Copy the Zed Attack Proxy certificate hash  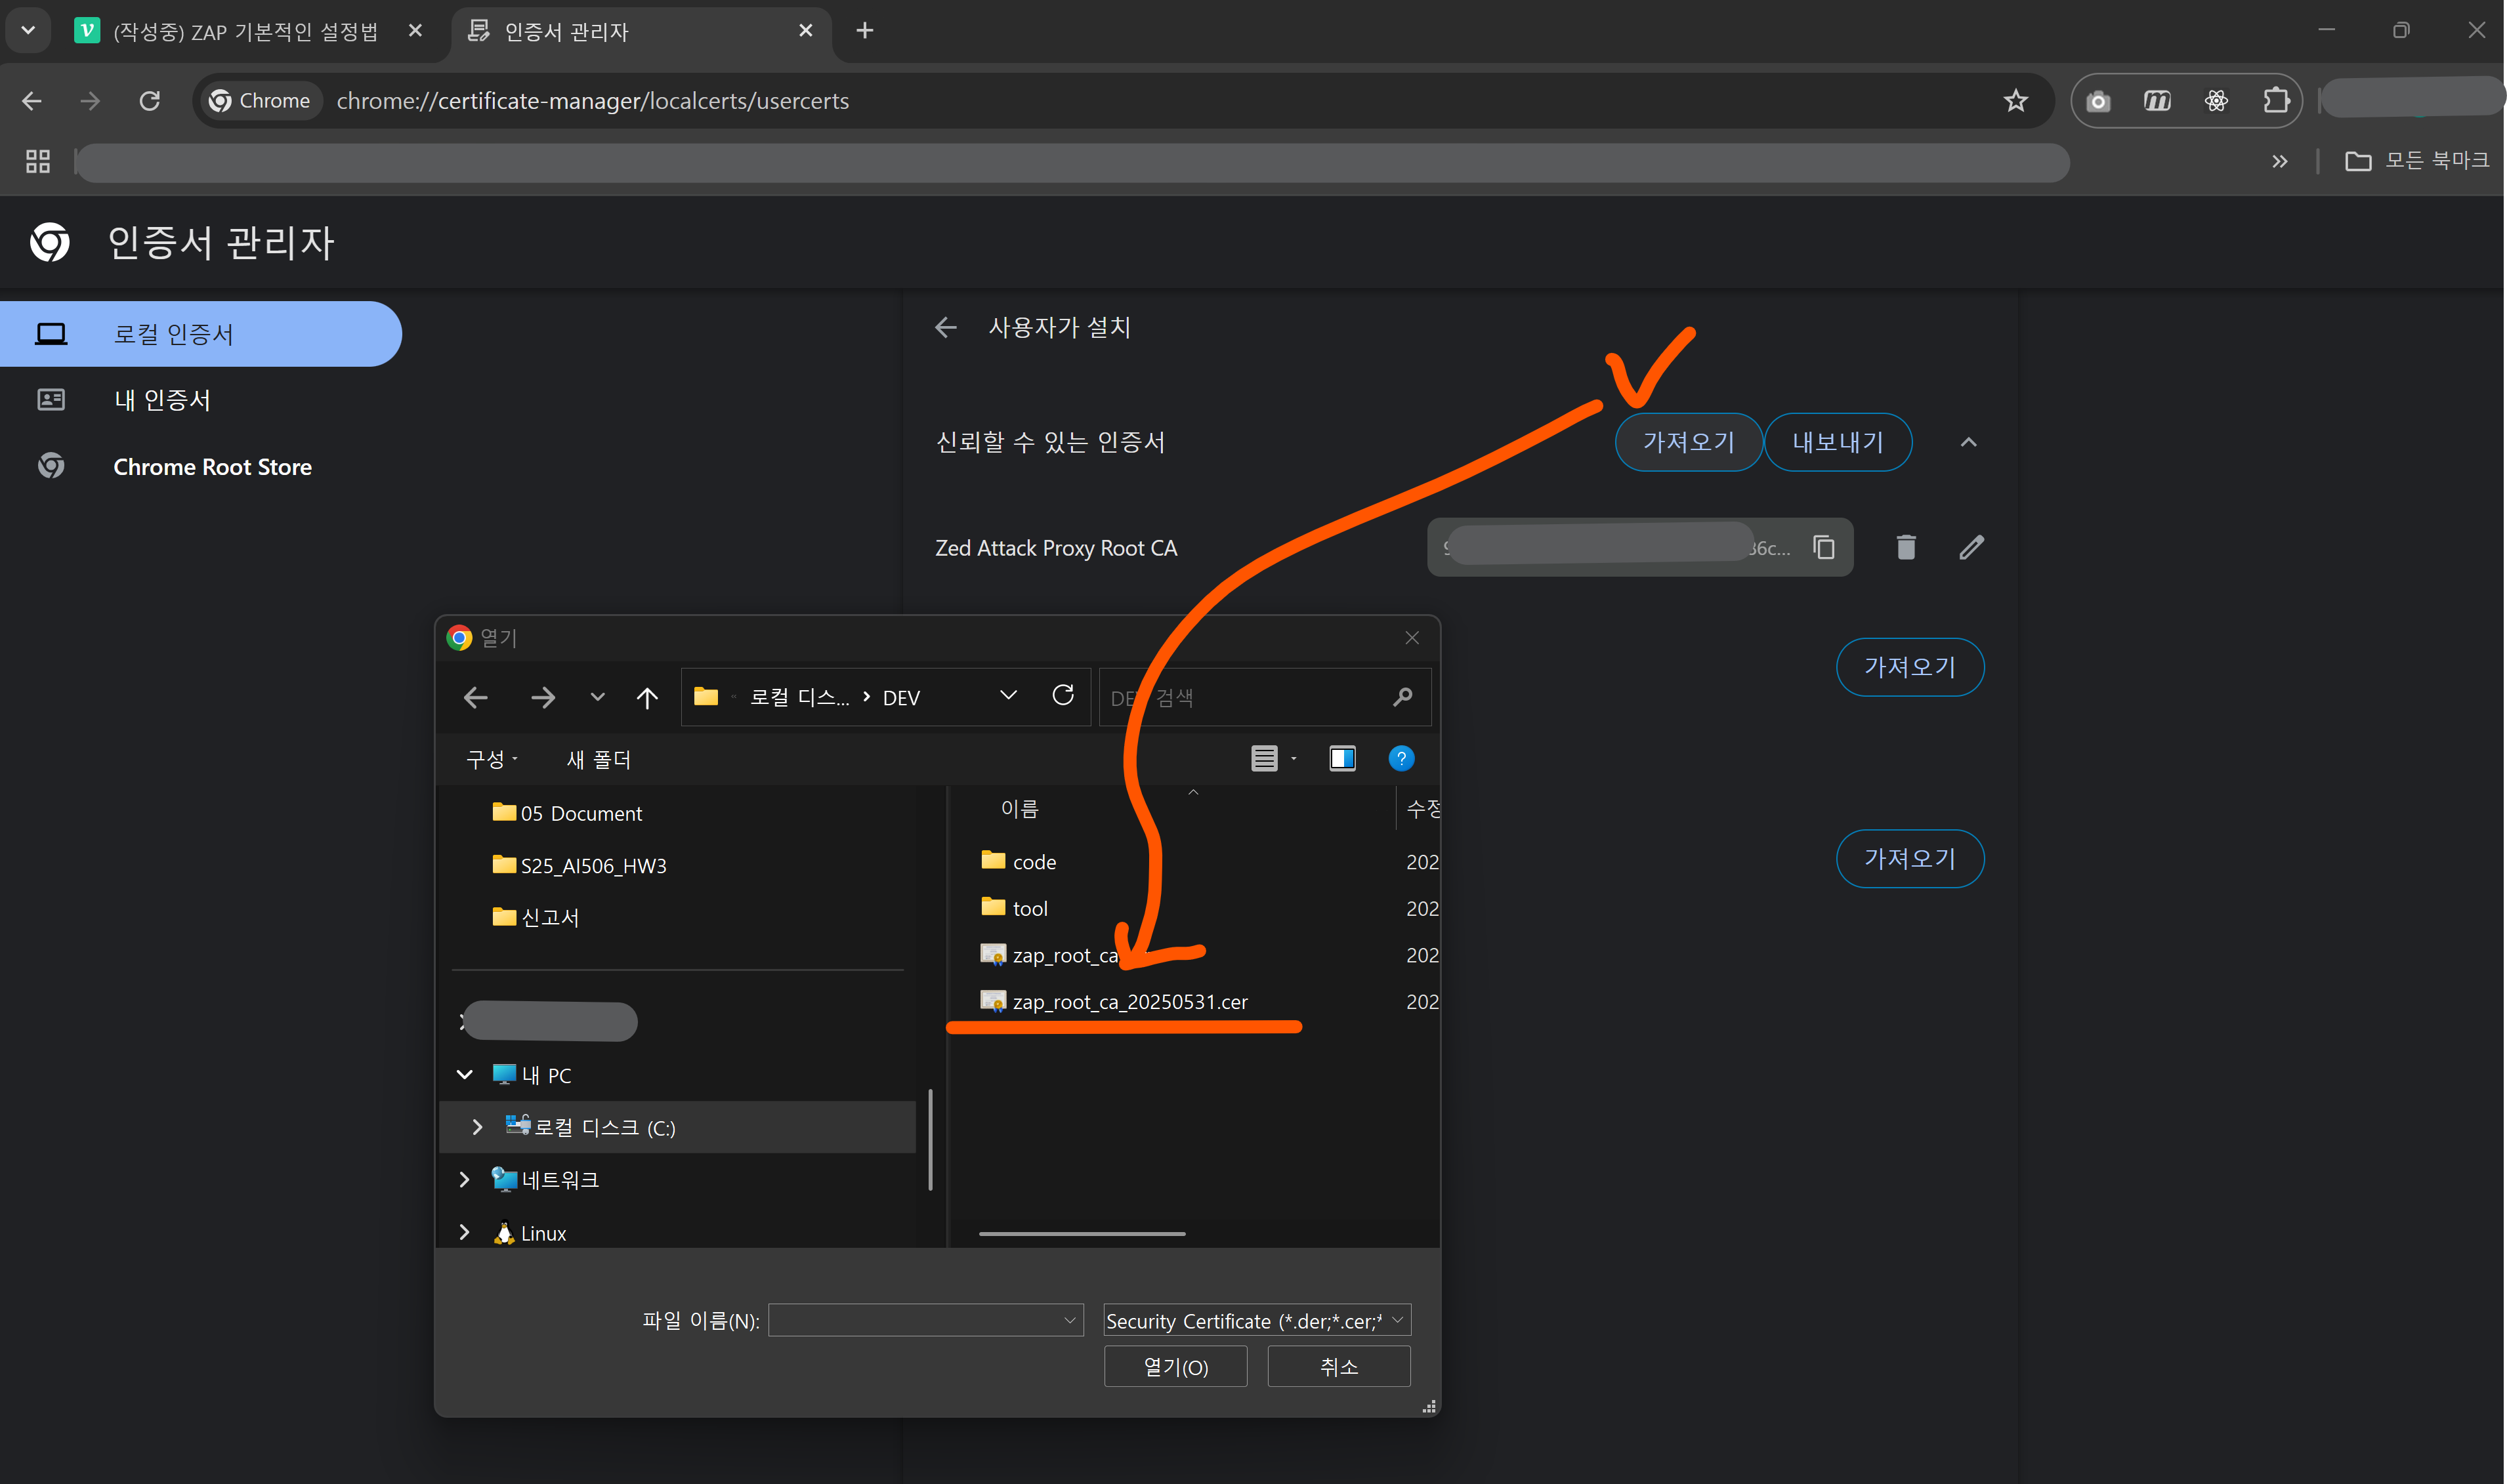(x=1824, y=547)
